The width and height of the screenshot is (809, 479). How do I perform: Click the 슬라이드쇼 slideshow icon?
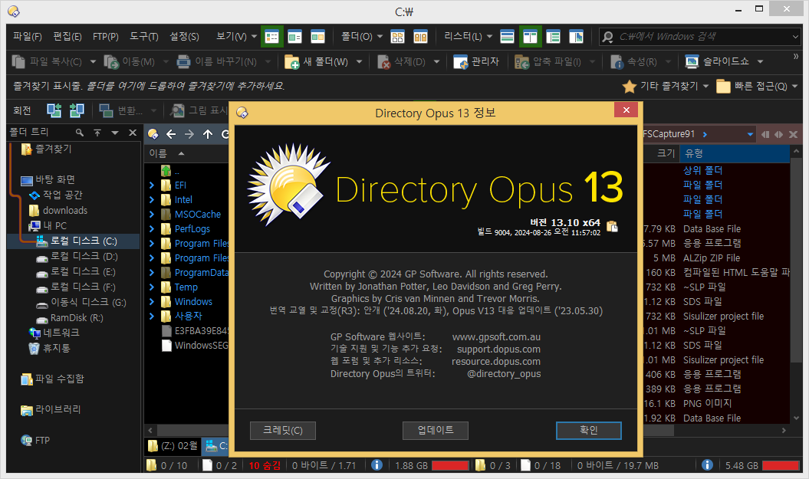click(x=692, y=62)
